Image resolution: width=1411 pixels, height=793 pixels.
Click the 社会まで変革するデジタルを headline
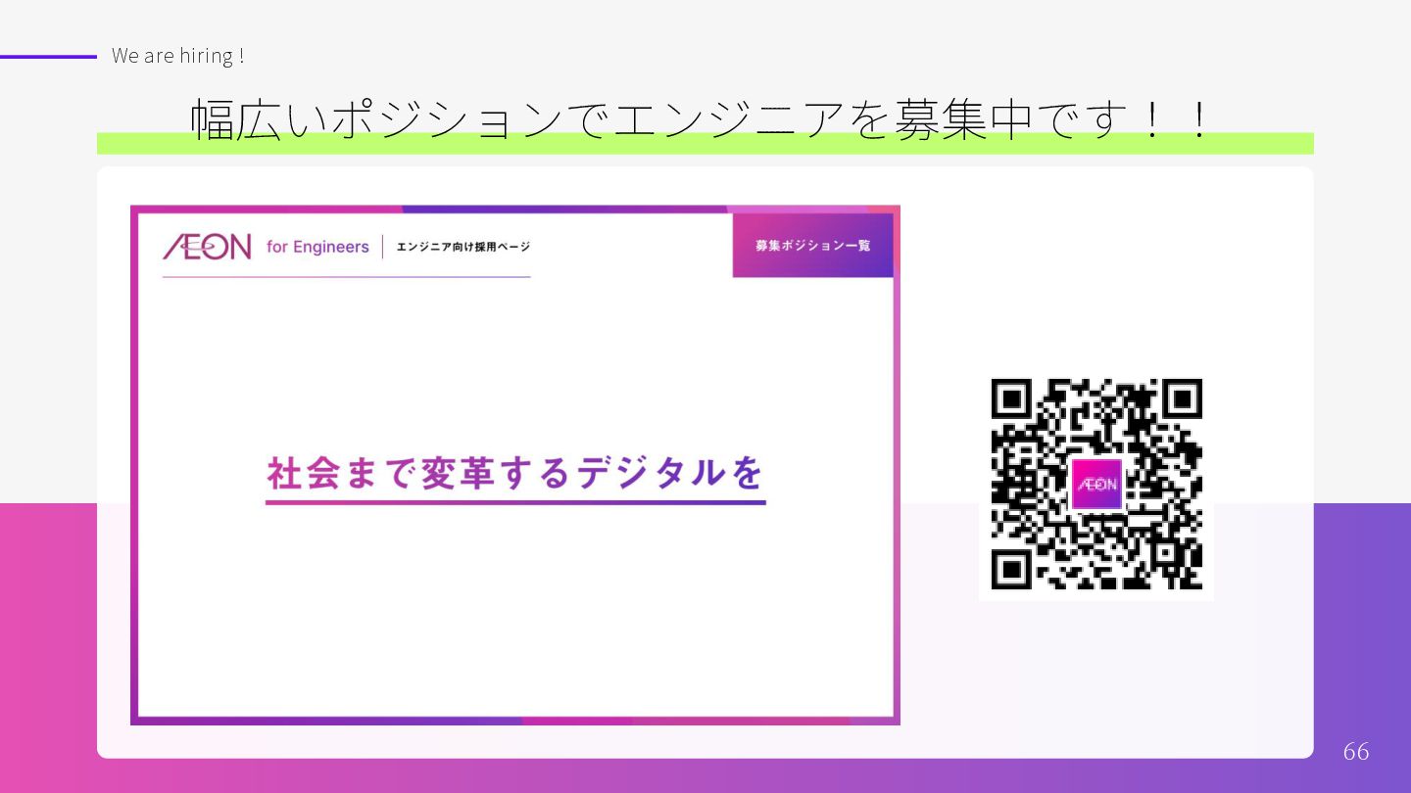click(x=515, y=472)
